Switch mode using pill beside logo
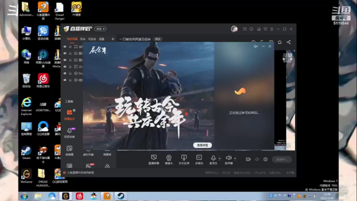Viewport: 357px width, 201px height. click(x=100, y=29)
